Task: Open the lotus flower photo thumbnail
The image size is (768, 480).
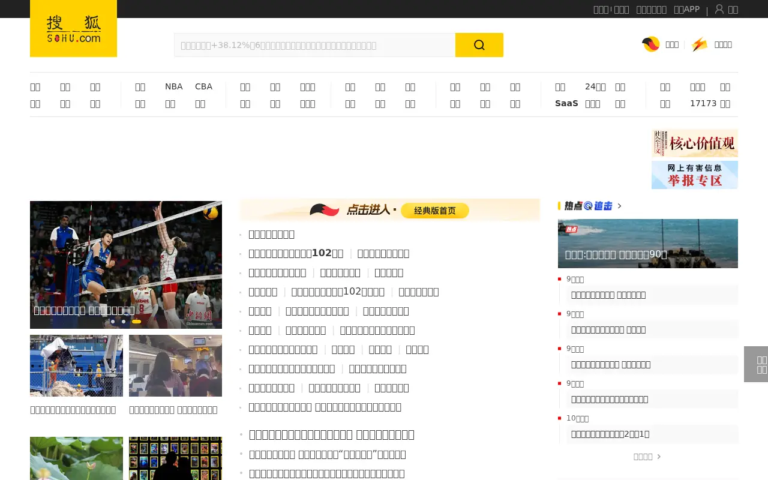Action: click(x=76, y=458)
